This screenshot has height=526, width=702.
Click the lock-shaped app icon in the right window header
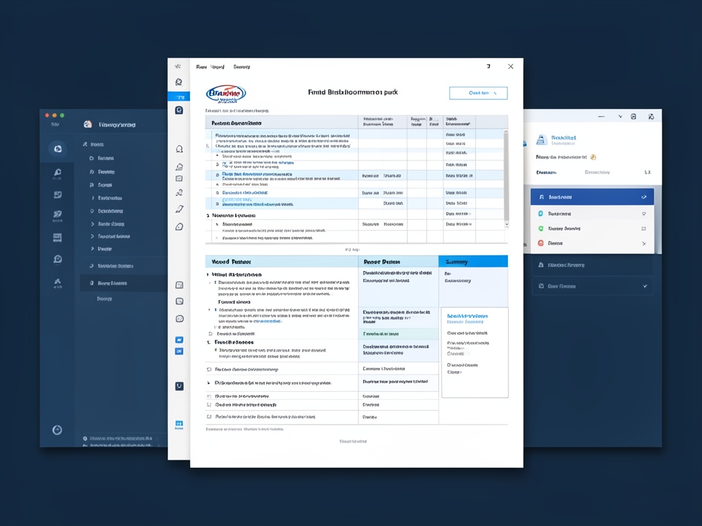tap(542, 140)
